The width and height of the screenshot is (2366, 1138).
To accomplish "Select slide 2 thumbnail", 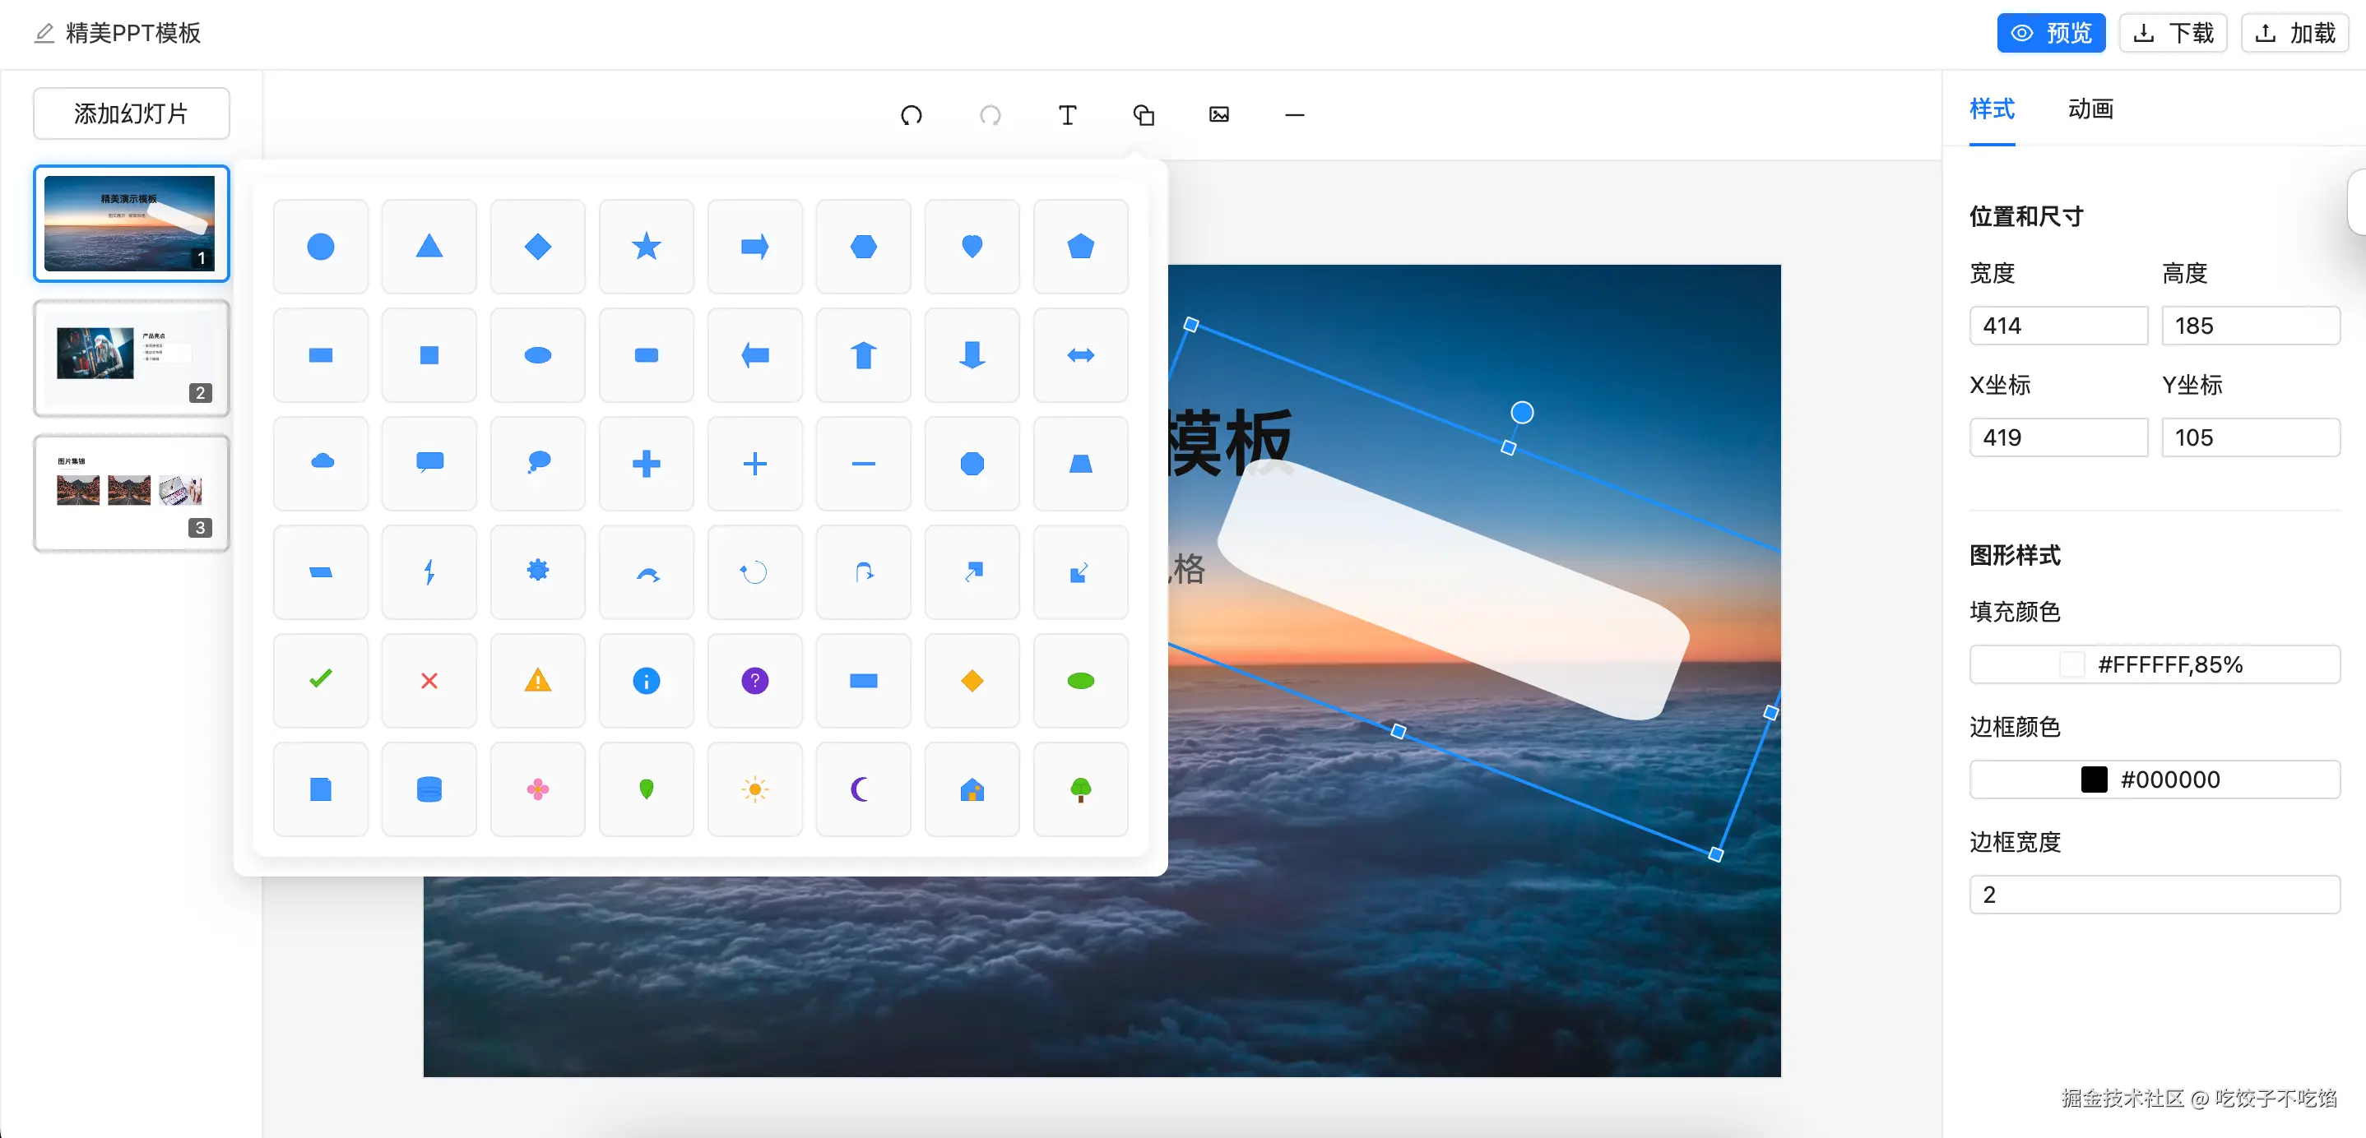I will click(132, 358).
